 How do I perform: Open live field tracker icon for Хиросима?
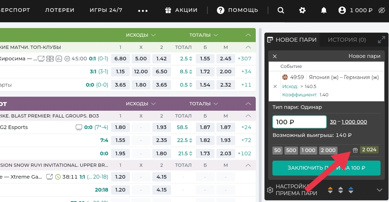pos(50,59)
